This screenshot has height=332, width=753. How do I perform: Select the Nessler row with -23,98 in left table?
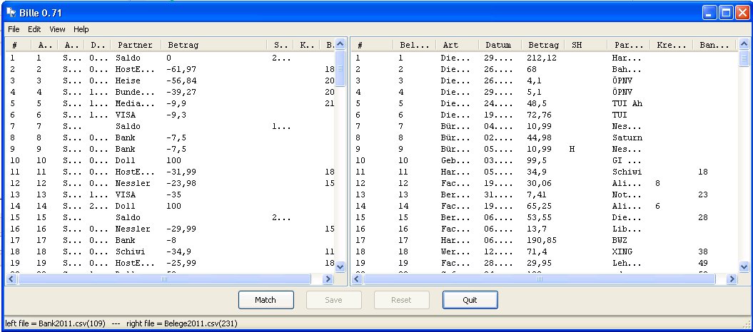(171, 183)
